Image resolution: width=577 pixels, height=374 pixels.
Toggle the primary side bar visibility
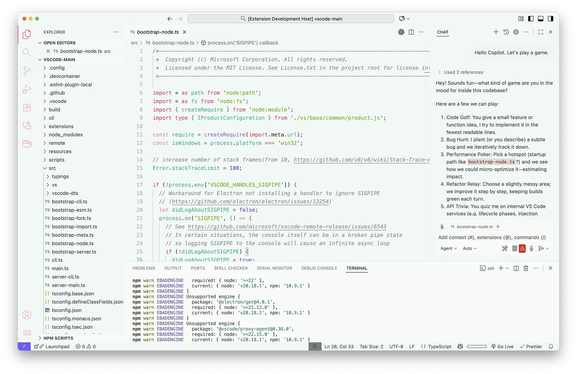(x=531, y=19)
